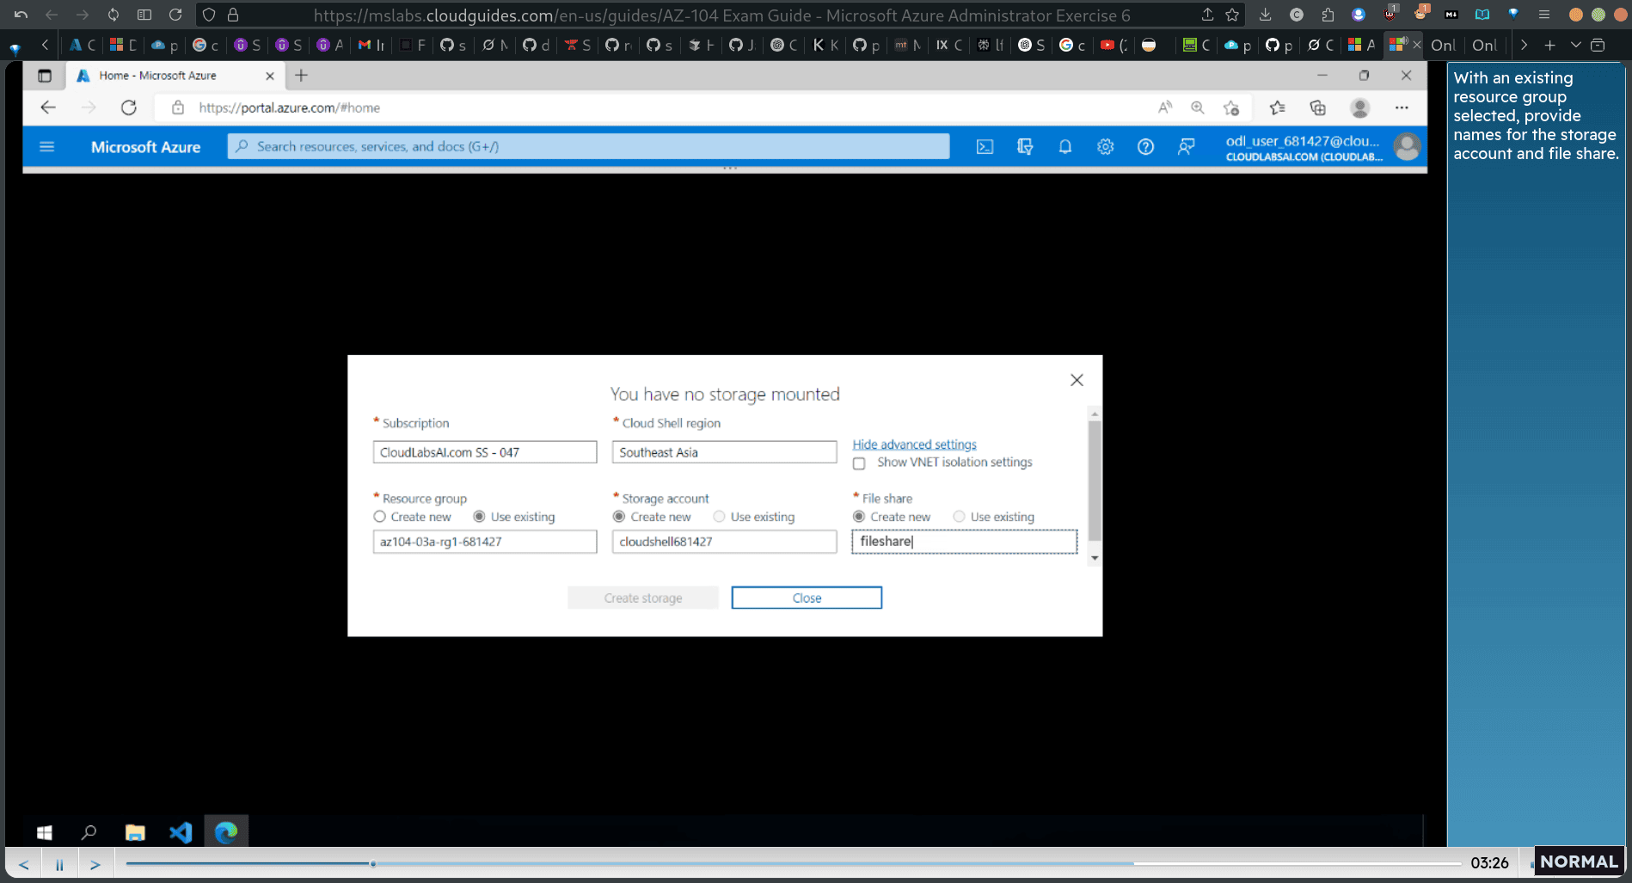Open the Subscription dropdown
The width and height of the screenshot is (1632, 883).
[485, 452]
